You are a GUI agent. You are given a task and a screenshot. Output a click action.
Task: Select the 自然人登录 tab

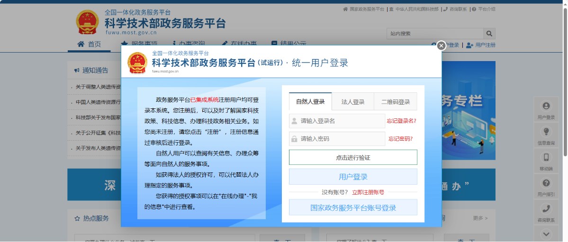[310, 101]
